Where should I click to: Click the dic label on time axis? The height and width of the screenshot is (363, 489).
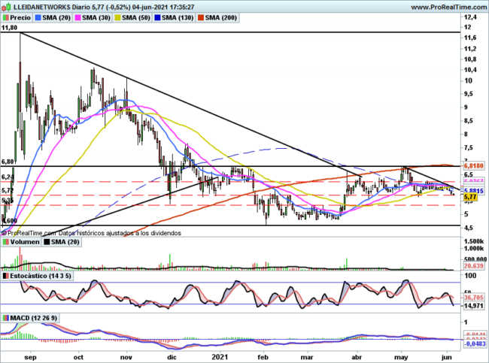point(172,357)
